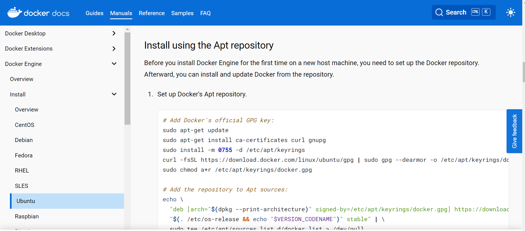Open the Manuals nav tab
Viewport: 525px width, 231px height.
tap(121, 13)
